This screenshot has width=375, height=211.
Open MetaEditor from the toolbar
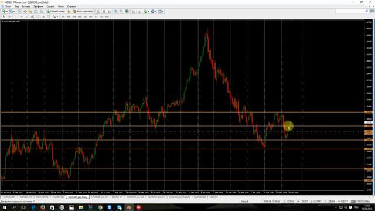pos(69,11)
